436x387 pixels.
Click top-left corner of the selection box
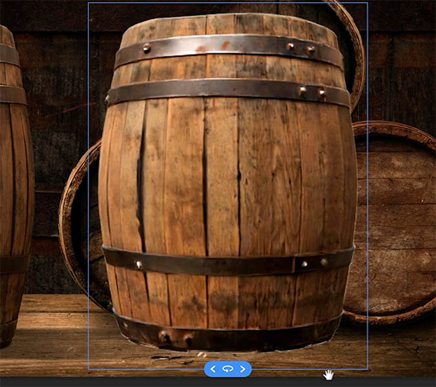(x=88, y=3)
